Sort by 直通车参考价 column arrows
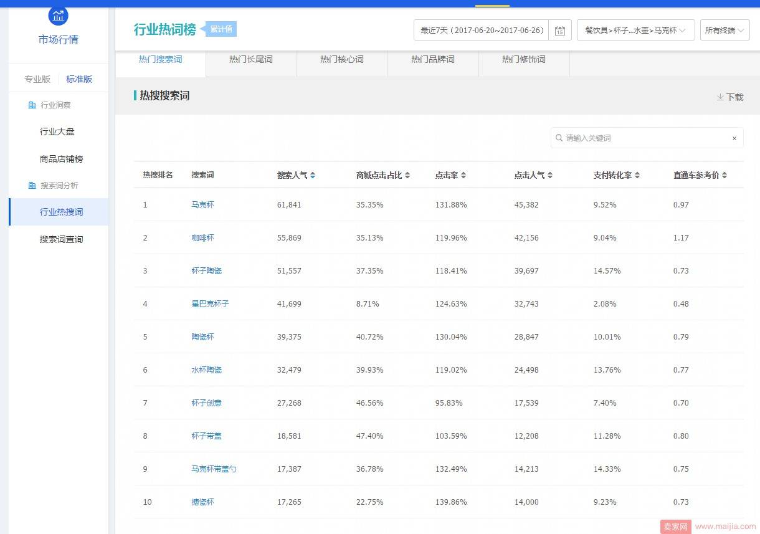Image resolution: width=760 pixels, height=534 pixels. coord(724,176)
